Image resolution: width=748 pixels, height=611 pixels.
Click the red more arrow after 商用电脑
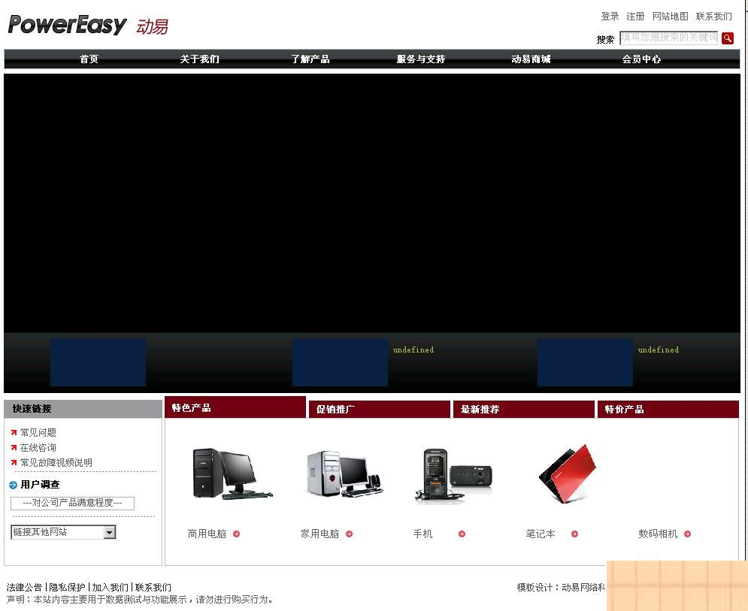pyautogui.click(x=235, y=534)
